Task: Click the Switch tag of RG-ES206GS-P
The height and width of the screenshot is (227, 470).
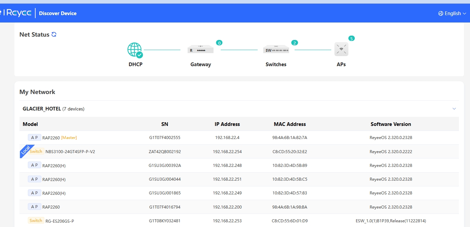Action: pos(36,221)
